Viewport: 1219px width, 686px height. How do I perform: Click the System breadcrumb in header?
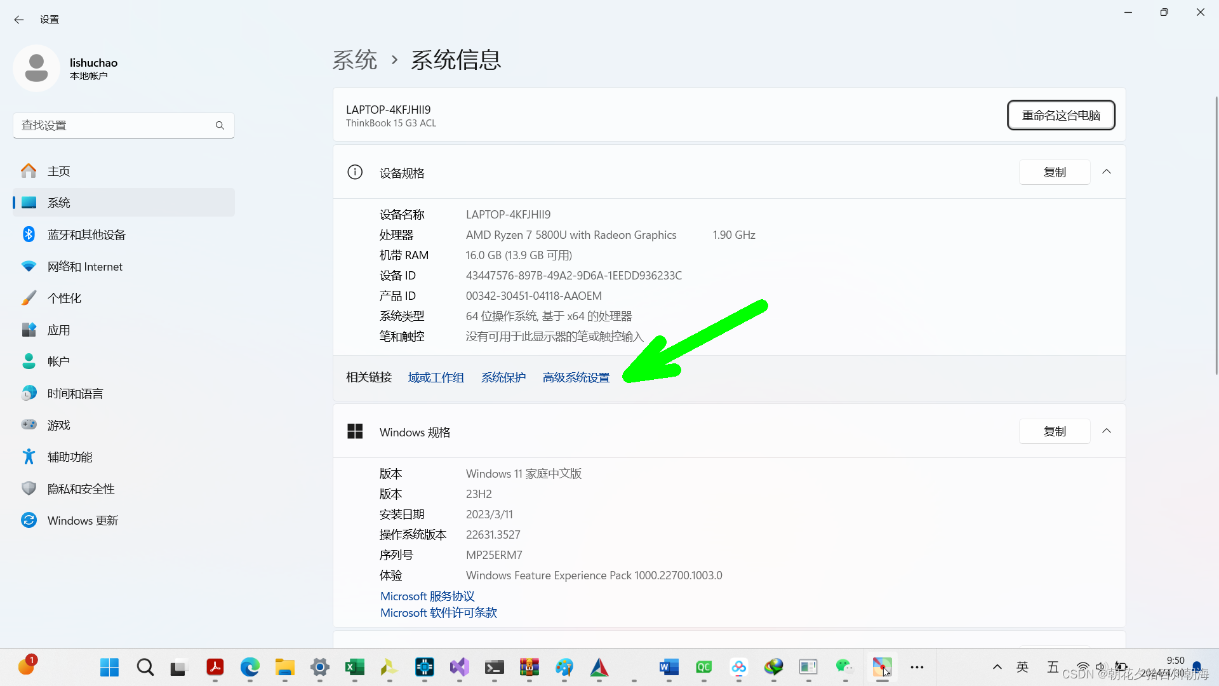click(x=354, y=60)
